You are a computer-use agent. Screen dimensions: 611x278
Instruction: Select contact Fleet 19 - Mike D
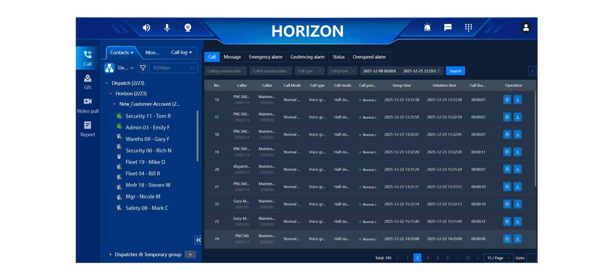pyautogui.click(x=145, y=162)
